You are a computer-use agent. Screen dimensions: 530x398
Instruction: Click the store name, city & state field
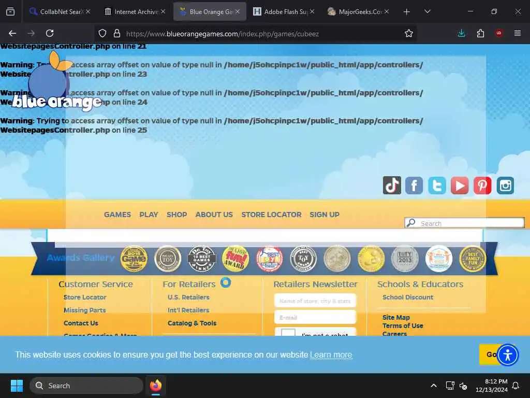315,301
